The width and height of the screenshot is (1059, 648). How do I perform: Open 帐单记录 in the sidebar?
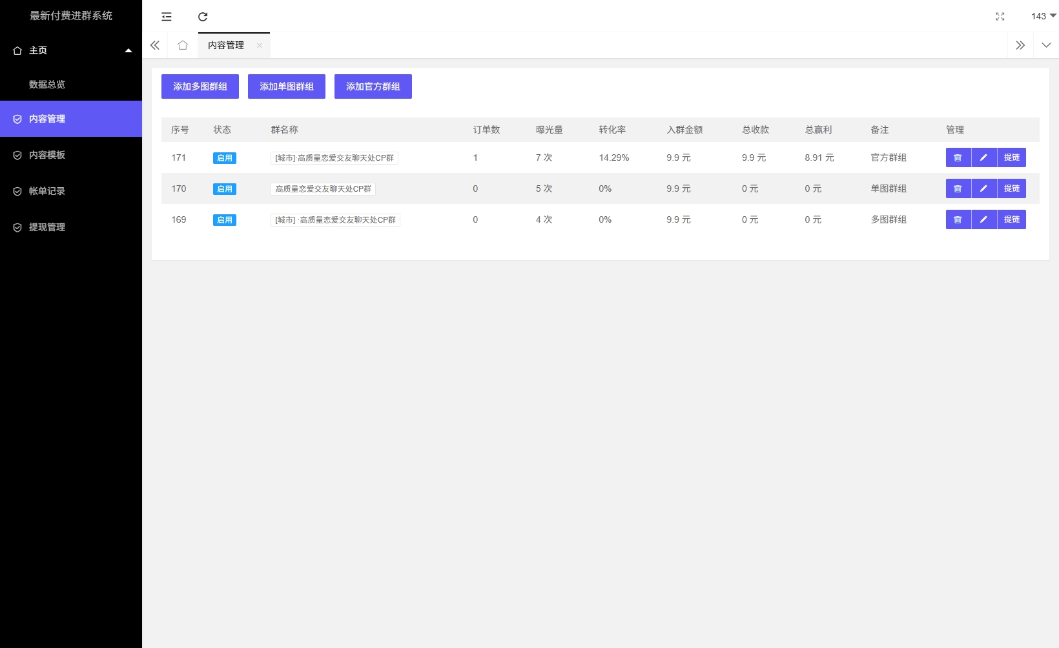click(47, 191)
